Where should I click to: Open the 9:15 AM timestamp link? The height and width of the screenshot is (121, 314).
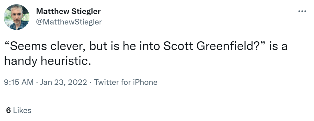[x=19, y=82]
